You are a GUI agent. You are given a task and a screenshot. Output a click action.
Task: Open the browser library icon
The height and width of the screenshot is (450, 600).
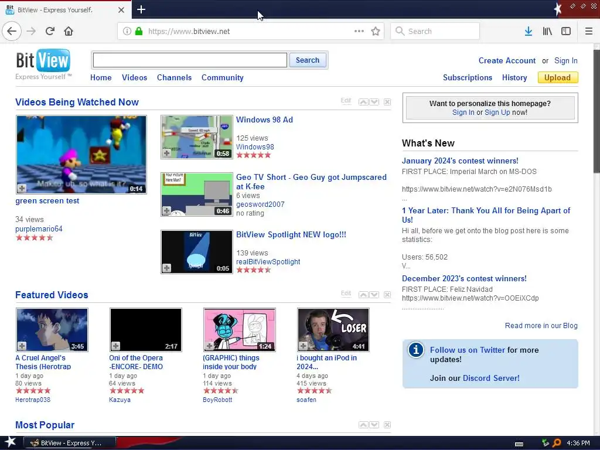click(x=547, y=31)
